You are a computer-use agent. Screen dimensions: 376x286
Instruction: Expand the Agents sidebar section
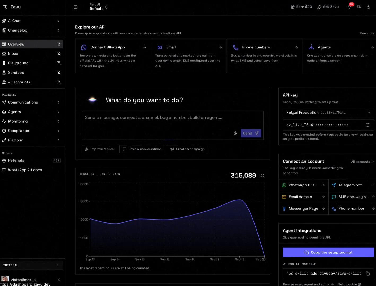(31, 112)
